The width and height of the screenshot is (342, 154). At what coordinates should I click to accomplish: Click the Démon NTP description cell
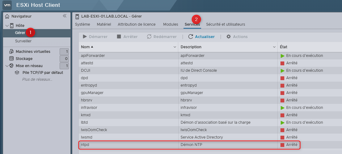[191, 145]
